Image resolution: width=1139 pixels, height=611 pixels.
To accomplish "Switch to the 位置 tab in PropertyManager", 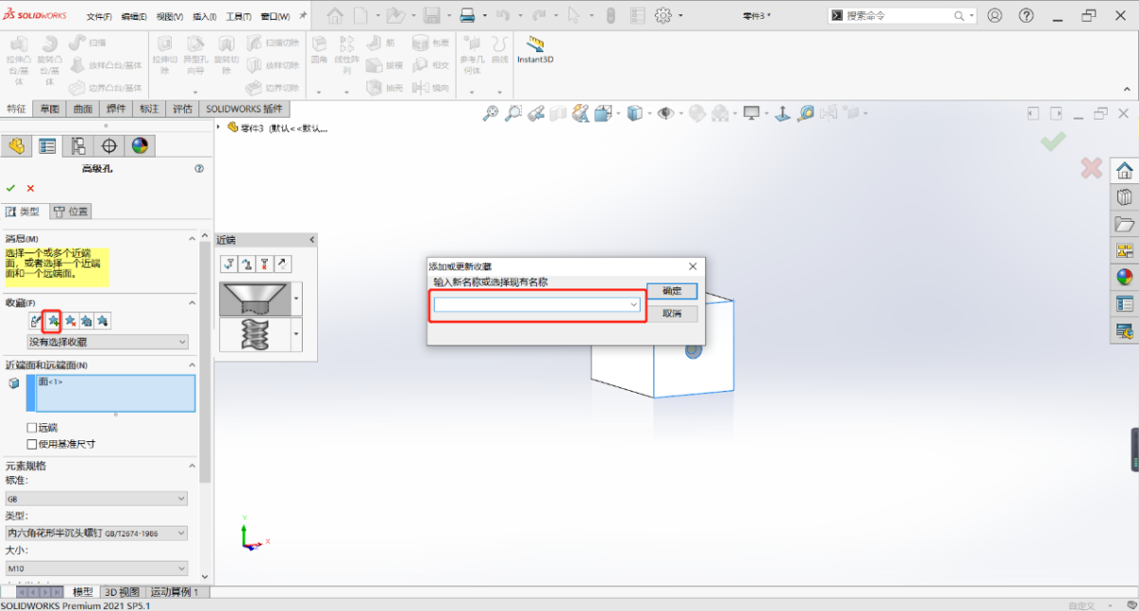I will click(x=72, y=212).
